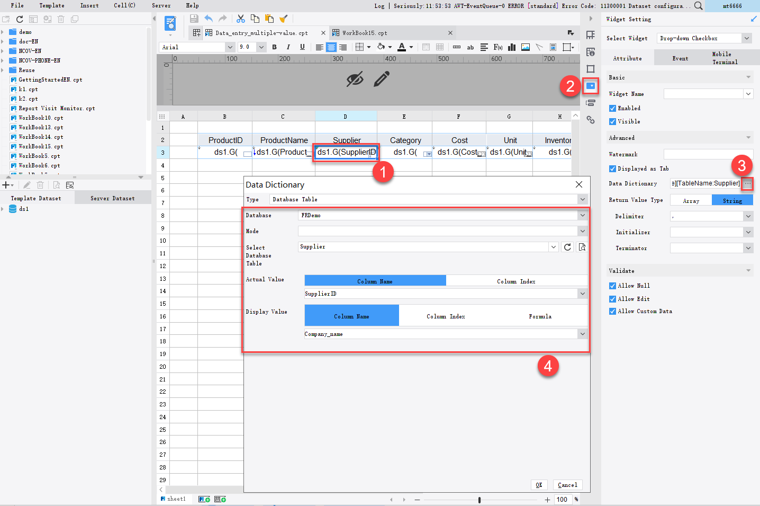Refresh the file tree
Image resolution: width=760 pixels, height=506 pixels.
[20, 19]
